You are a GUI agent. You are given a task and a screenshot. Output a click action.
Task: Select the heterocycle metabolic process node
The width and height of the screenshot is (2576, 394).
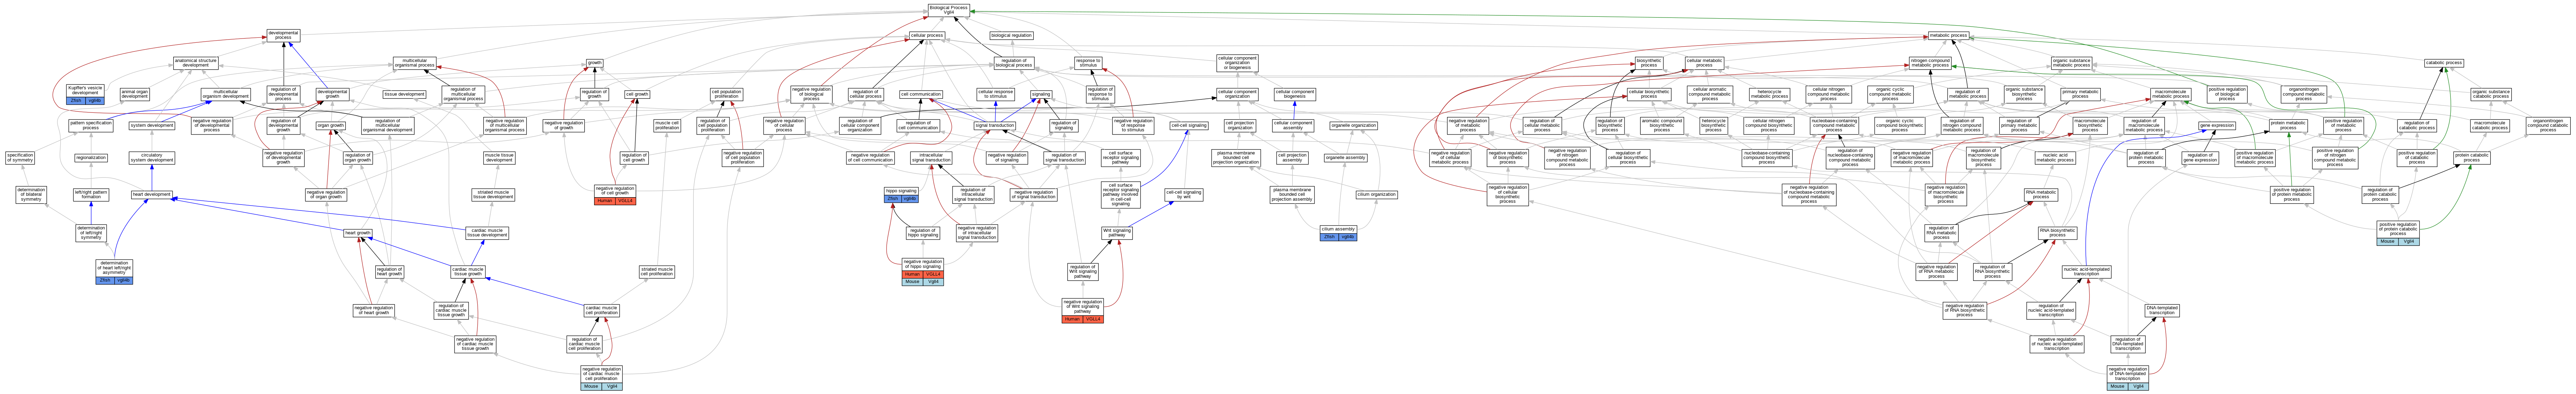coord(1770,95)
